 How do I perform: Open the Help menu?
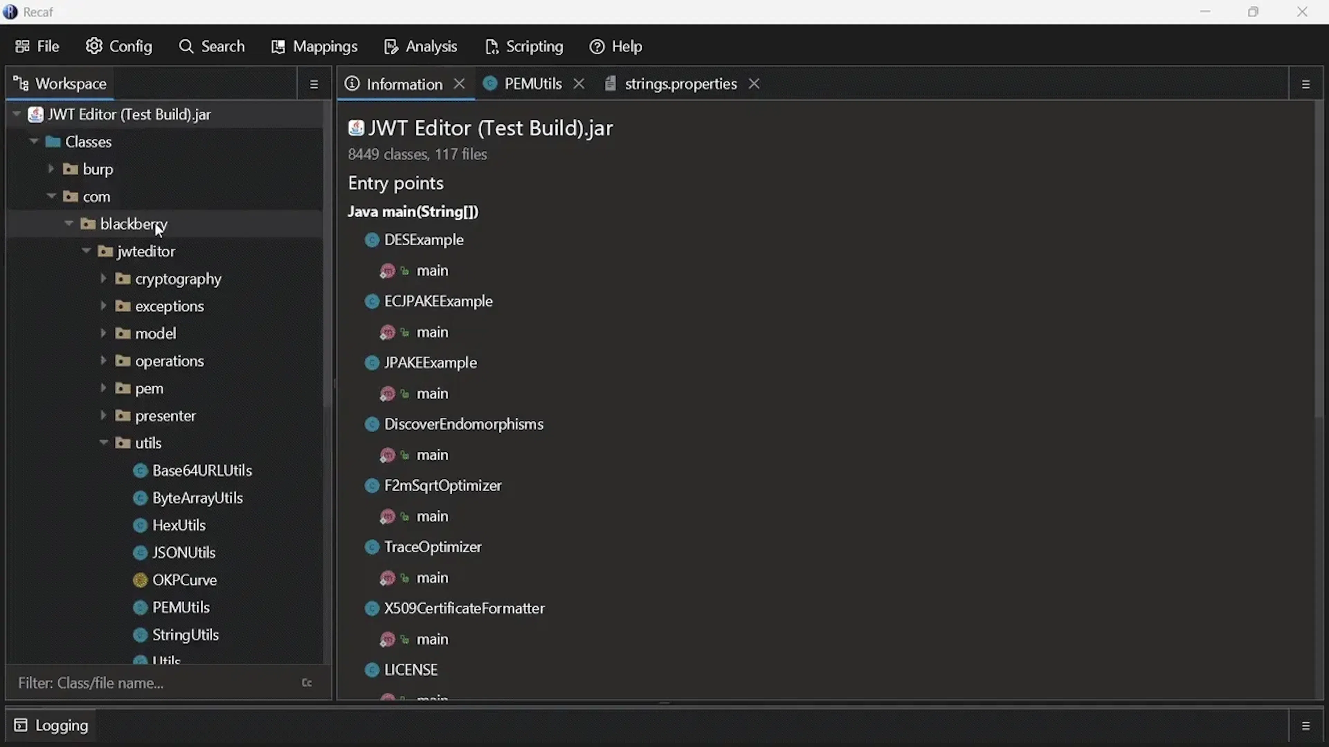[616, 46]
